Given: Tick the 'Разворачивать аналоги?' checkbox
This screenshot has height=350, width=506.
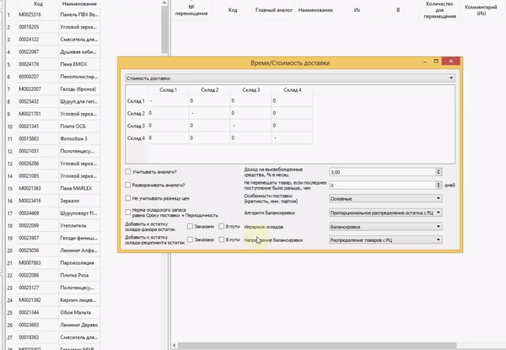Looking at the screenshot, I should [x=128, y=185].
